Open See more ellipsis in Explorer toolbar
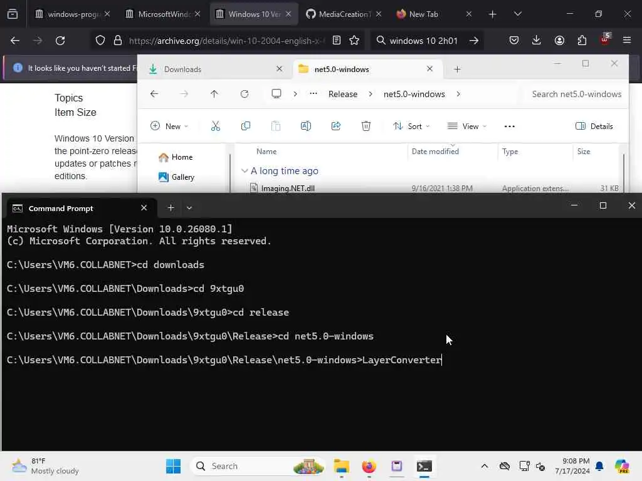Viewport: 642px width, 481px height. coord(509,127)
